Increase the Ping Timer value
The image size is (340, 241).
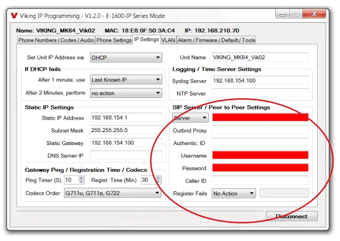coord(82,178)
